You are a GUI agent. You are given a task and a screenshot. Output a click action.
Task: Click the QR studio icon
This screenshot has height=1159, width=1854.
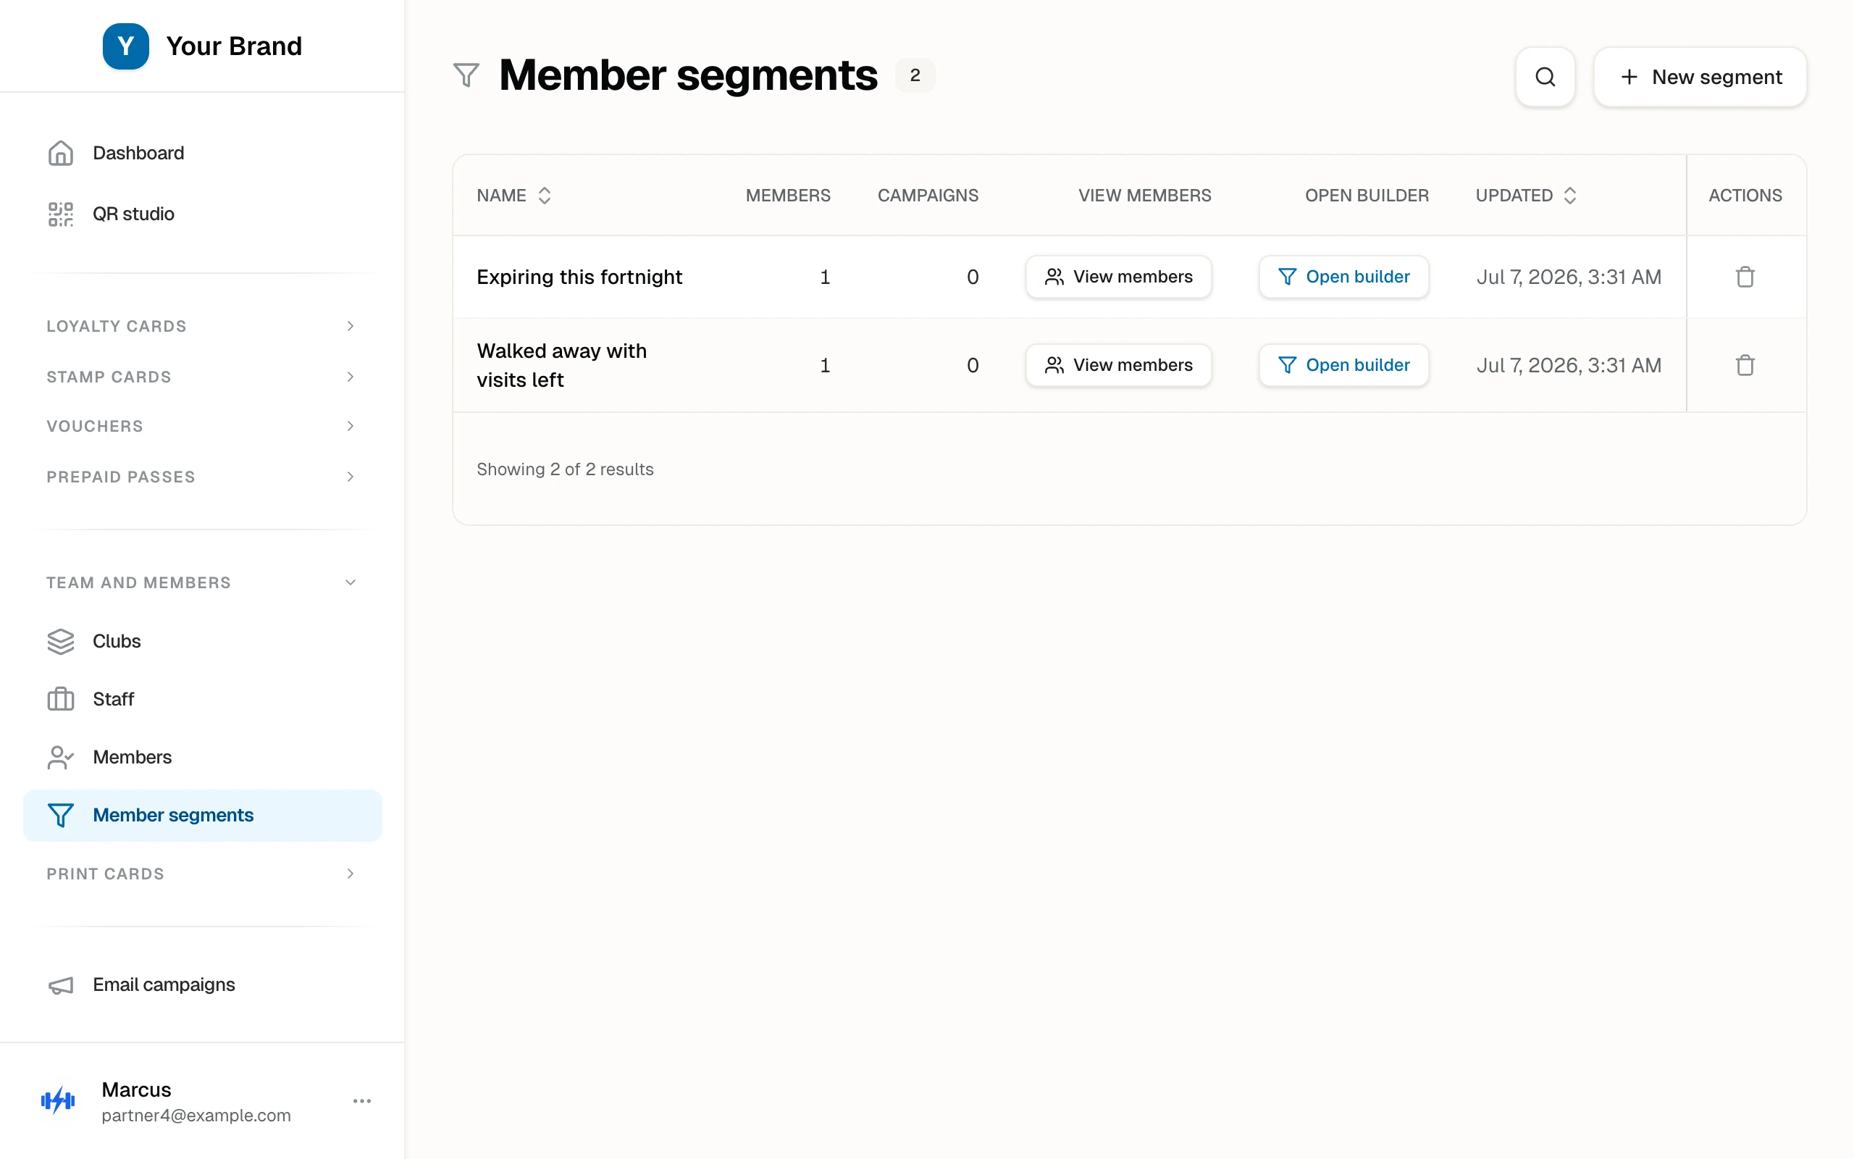[x=61, y=214]
